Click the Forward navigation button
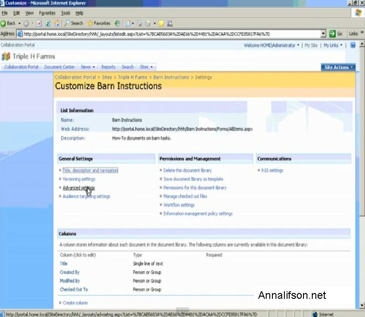 pos(26,23)
